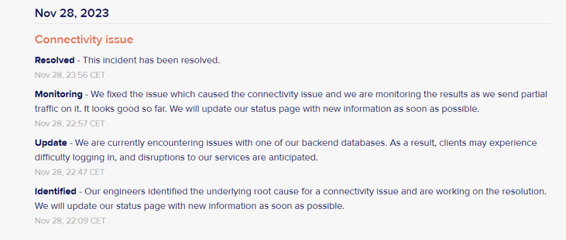The width and height of the screenshot is (566, 240).
Task: Click the Nov 28, 22:57 CET timestamp
Action: (x=70, y=124)
